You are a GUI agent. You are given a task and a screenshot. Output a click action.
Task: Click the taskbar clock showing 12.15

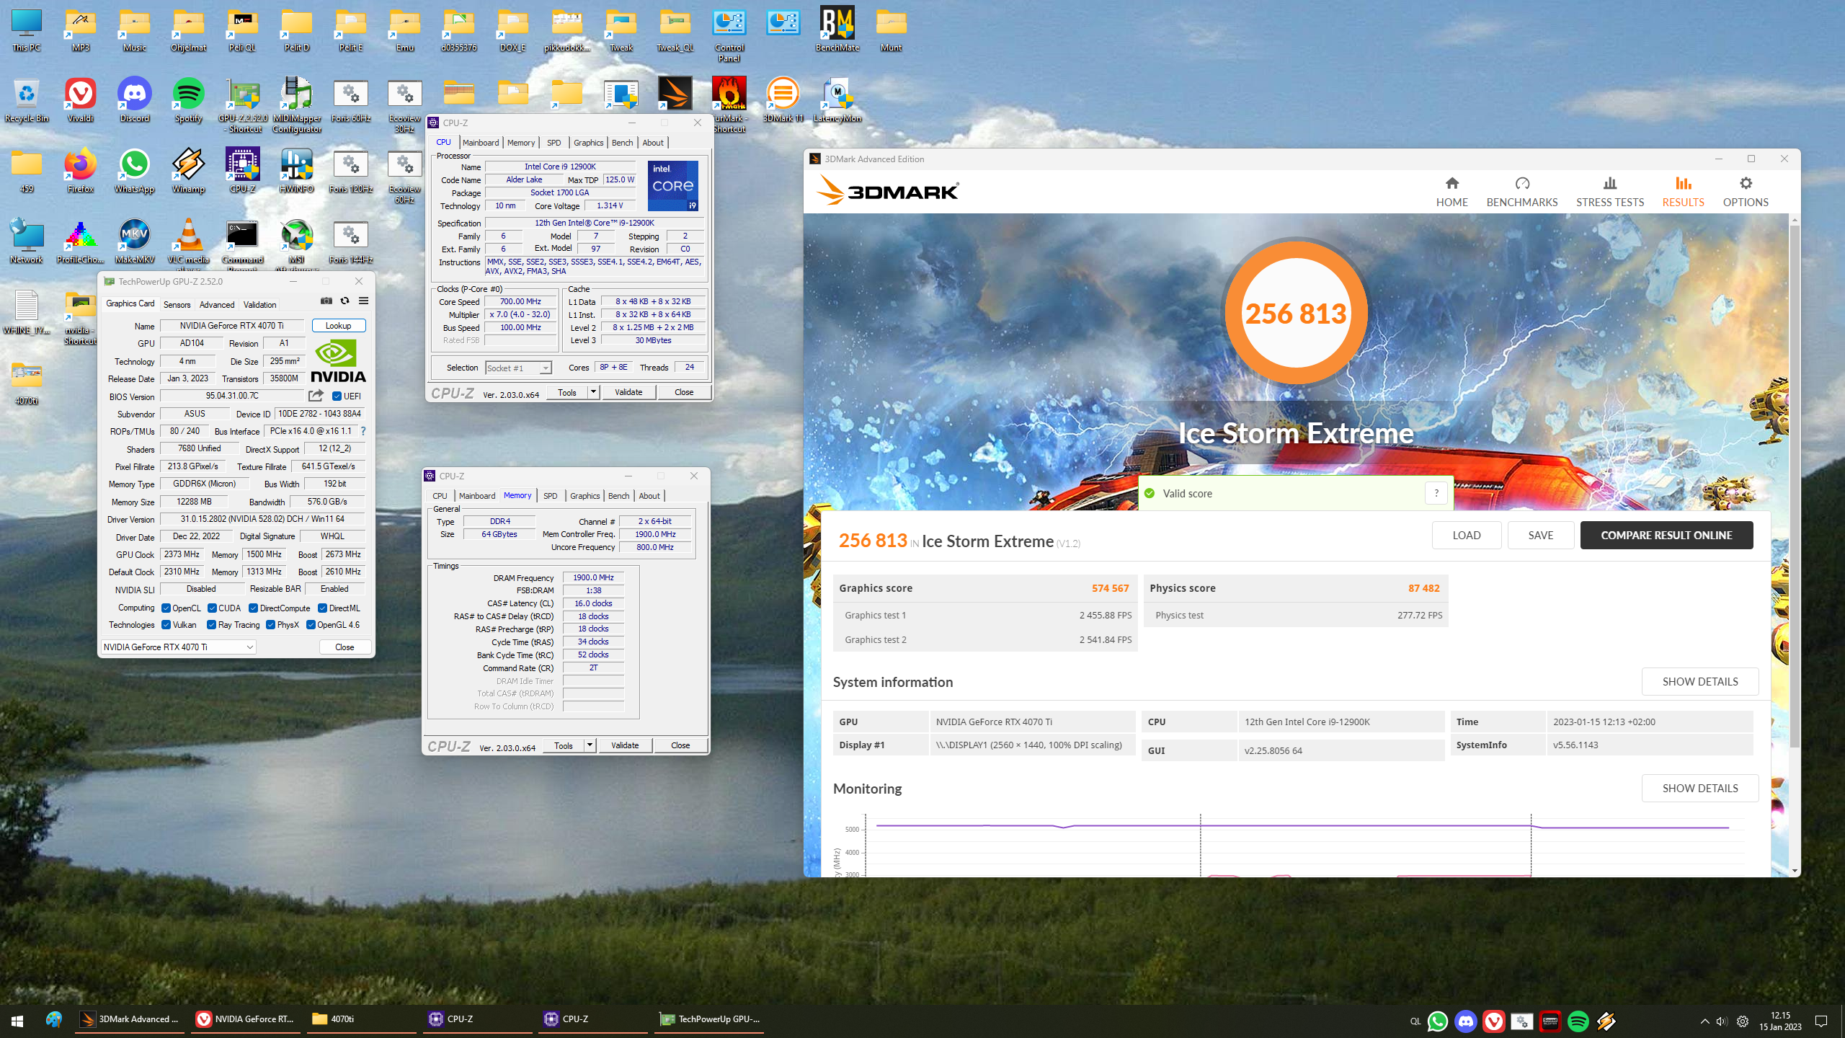(1780, 1021)
